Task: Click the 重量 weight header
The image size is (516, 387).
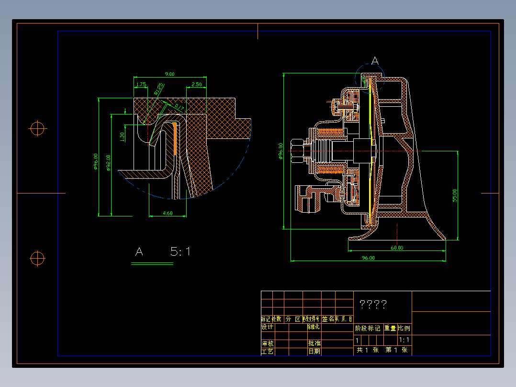Action: (390, 328)
